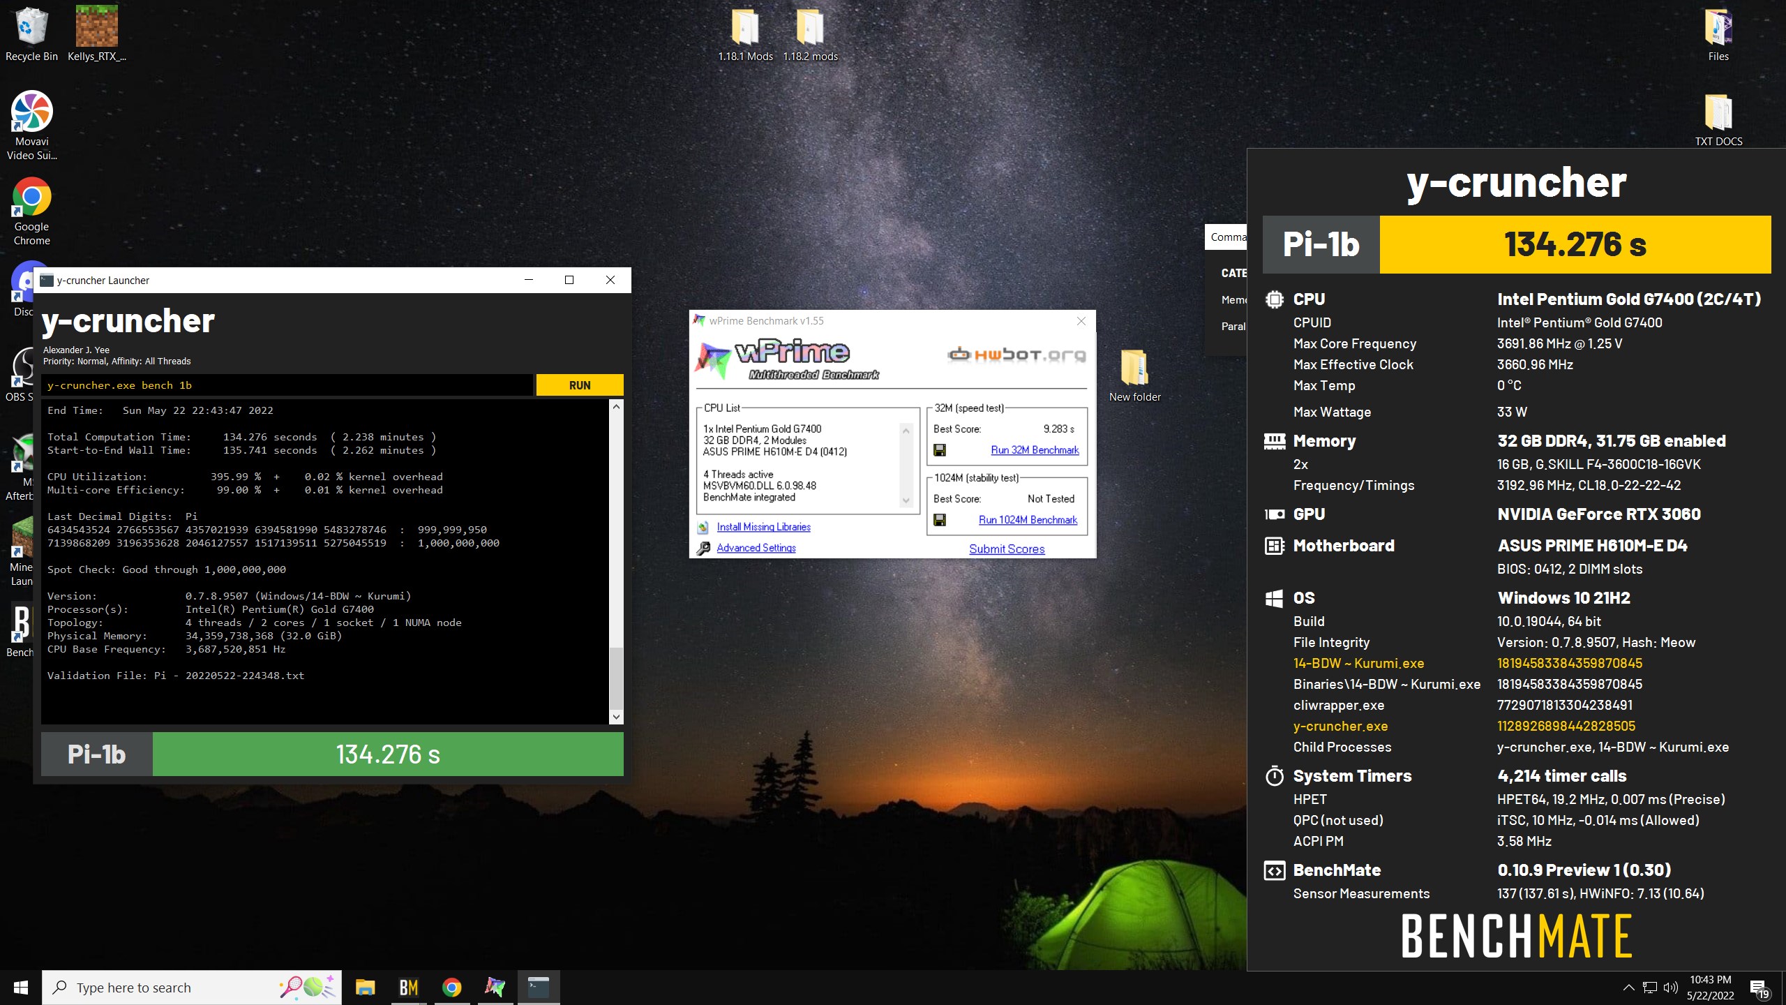The width and height of the screenshot is (1786, 1005).
Task: Click the search highlights tennis illustration
Action: point(308,987)
